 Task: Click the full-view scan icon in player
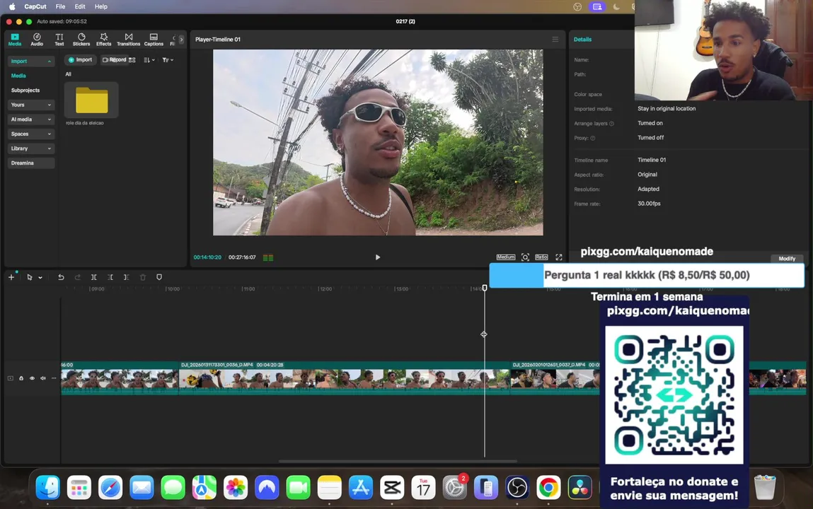click(x=525, y=257)
